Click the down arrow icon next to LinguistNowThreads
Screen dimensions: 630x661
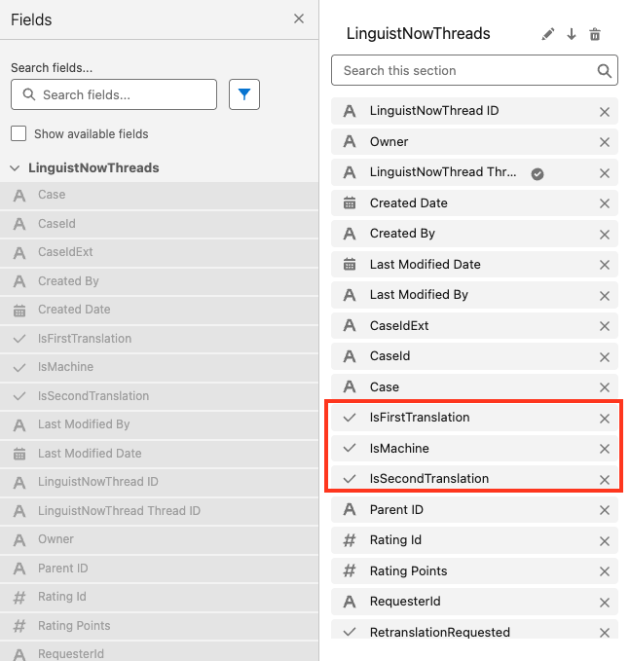pyautogui.click(x=572, y=34)
